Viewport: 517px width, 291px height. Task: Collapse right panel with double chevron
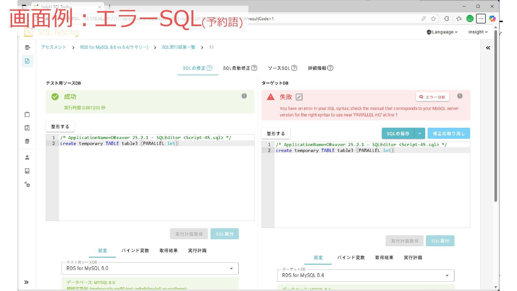pyautogui.click(x=488, y=48)
